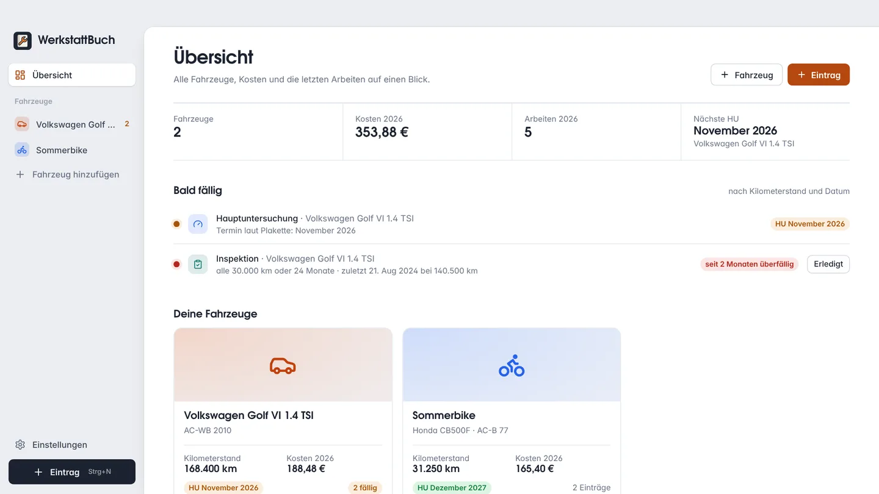Click the Fahrzeuge count 2 statistic

177,132
